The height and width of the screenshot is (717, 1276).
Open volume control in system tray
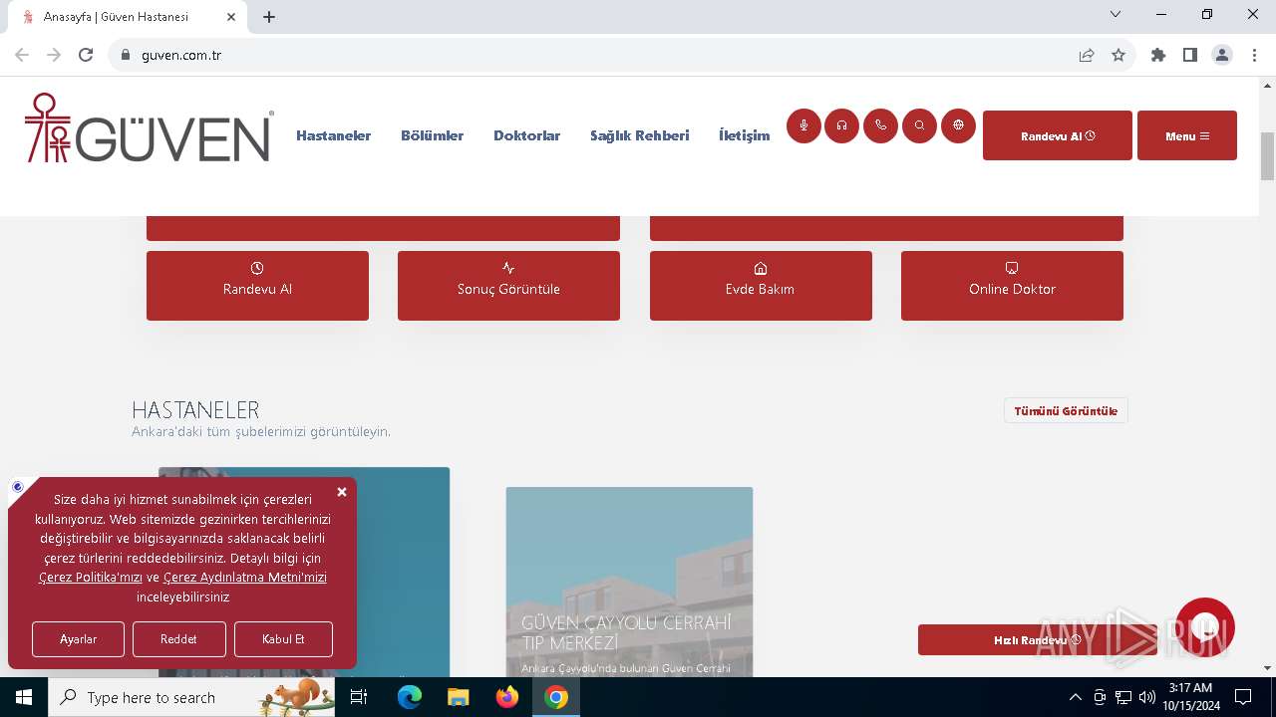point(1147,697)
